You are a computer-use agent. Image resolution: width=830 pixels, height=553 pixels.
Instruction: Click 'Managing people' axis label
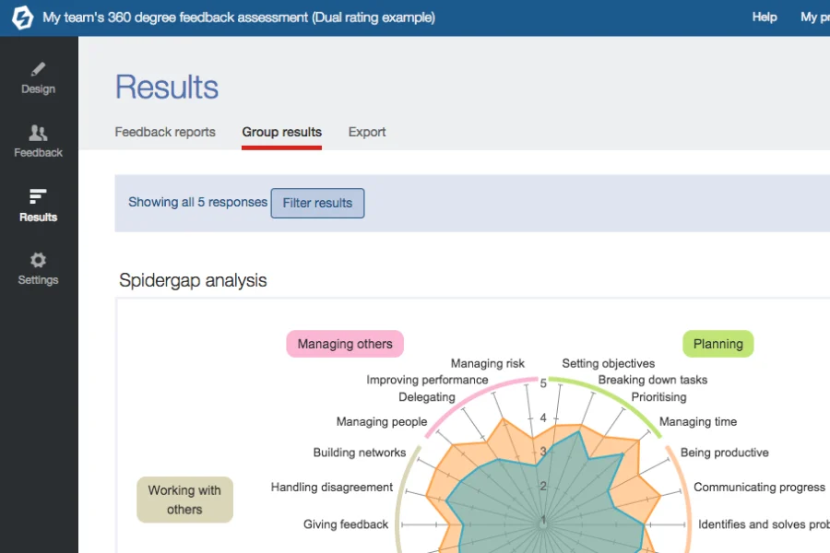(x=382, y=422)
